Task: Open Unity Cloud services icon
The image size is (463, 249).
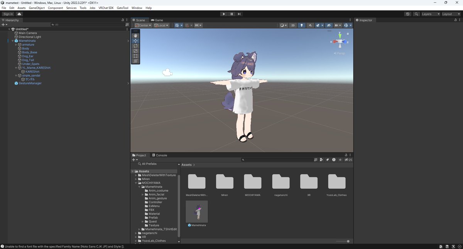Action: [19, 14]
